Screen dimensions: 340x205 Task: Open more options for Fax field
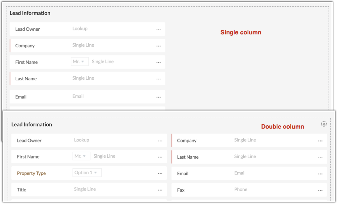click(x=320, y=190)
